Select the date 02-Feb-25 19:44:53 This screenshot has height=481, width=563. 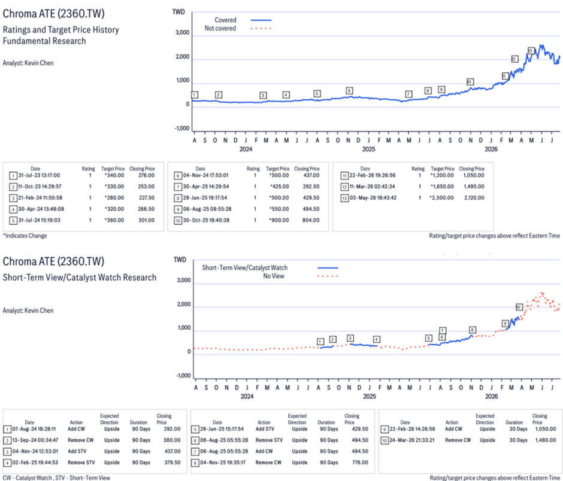coord(35,462)
